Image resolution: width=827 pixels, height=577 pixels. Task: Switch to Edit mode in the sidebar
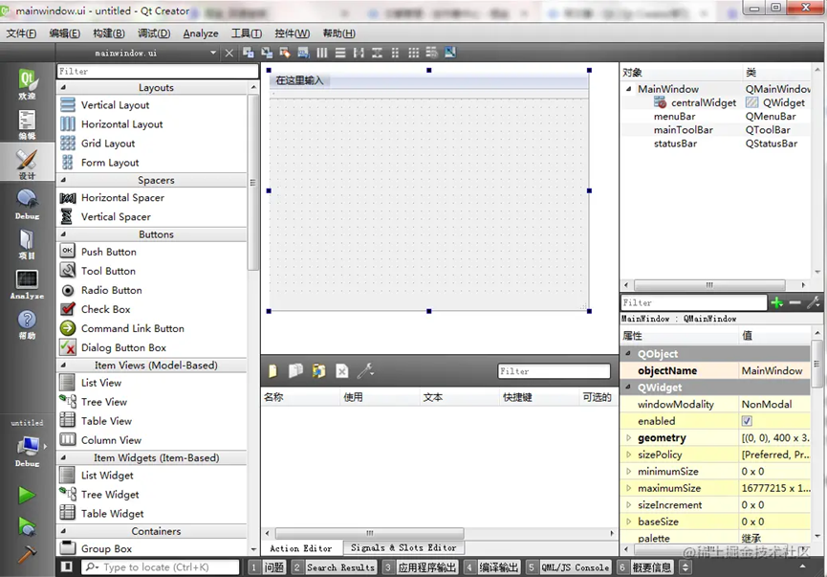pyautogui.click(x=27, y=124)
